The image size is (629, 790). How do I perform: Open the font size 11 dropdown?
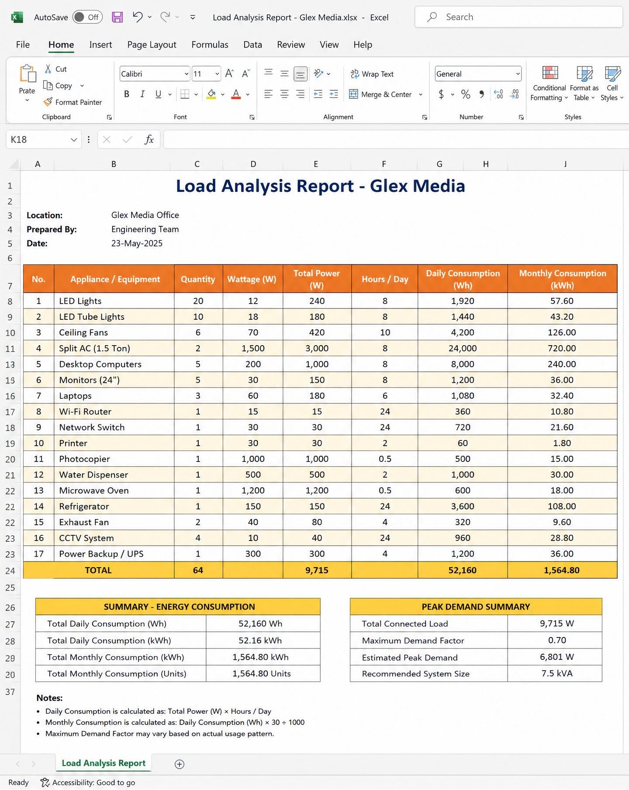[217, 74]
